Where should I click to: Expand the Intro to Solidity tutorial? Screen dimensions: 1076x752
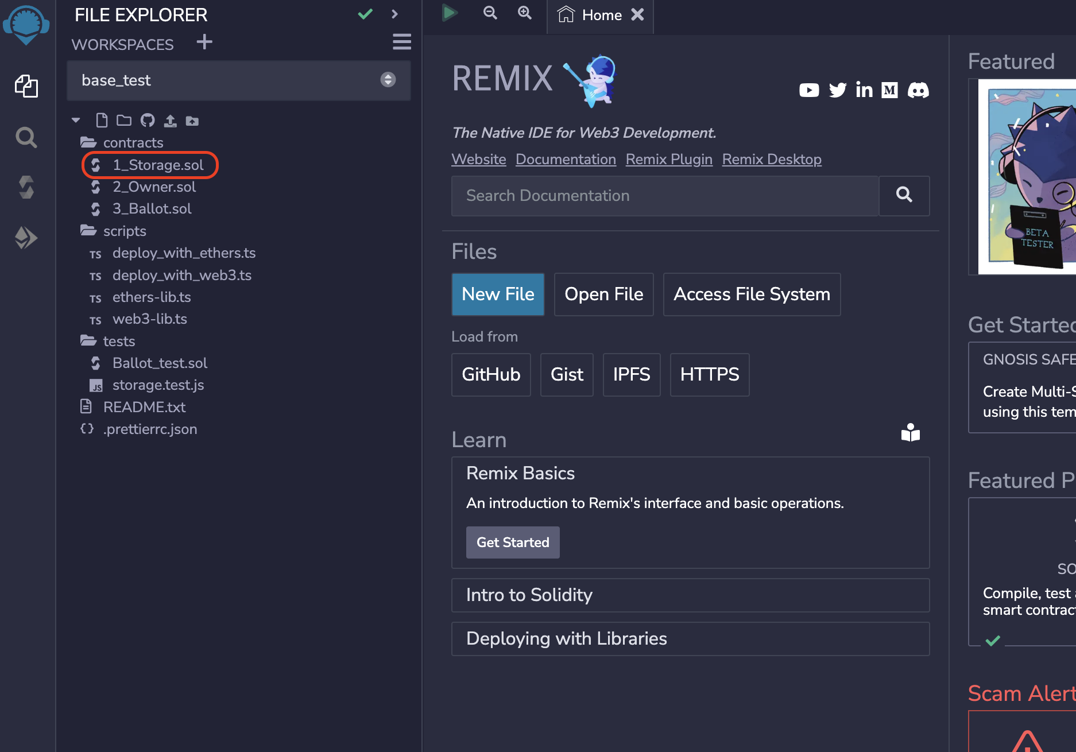(x=691, y=595)
